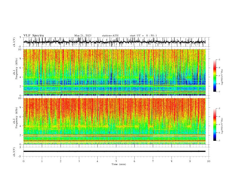
Task: Click the time axis tick label "3"
Action: pyautogui.click(x=79, y=161)
